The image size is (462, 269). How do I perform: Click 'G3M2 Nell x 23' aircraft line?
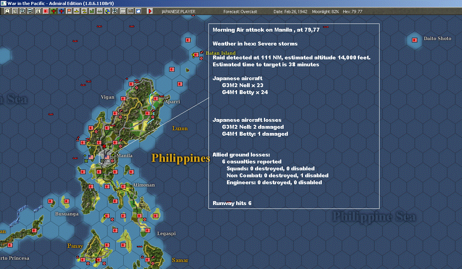(242, 85)
